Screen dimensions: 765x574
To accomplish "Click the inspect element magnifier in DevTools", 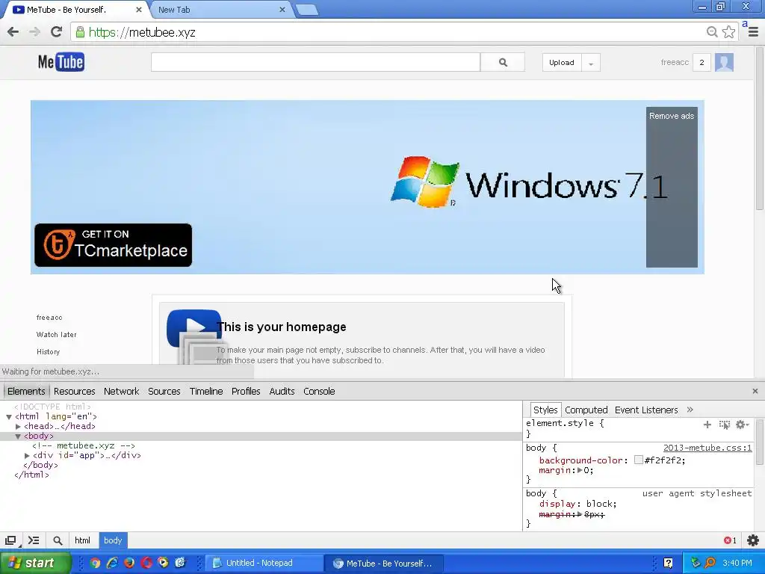I will (58, 540).
